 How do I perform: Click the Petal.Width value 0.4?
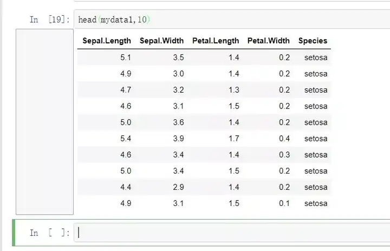click(284, 139)
